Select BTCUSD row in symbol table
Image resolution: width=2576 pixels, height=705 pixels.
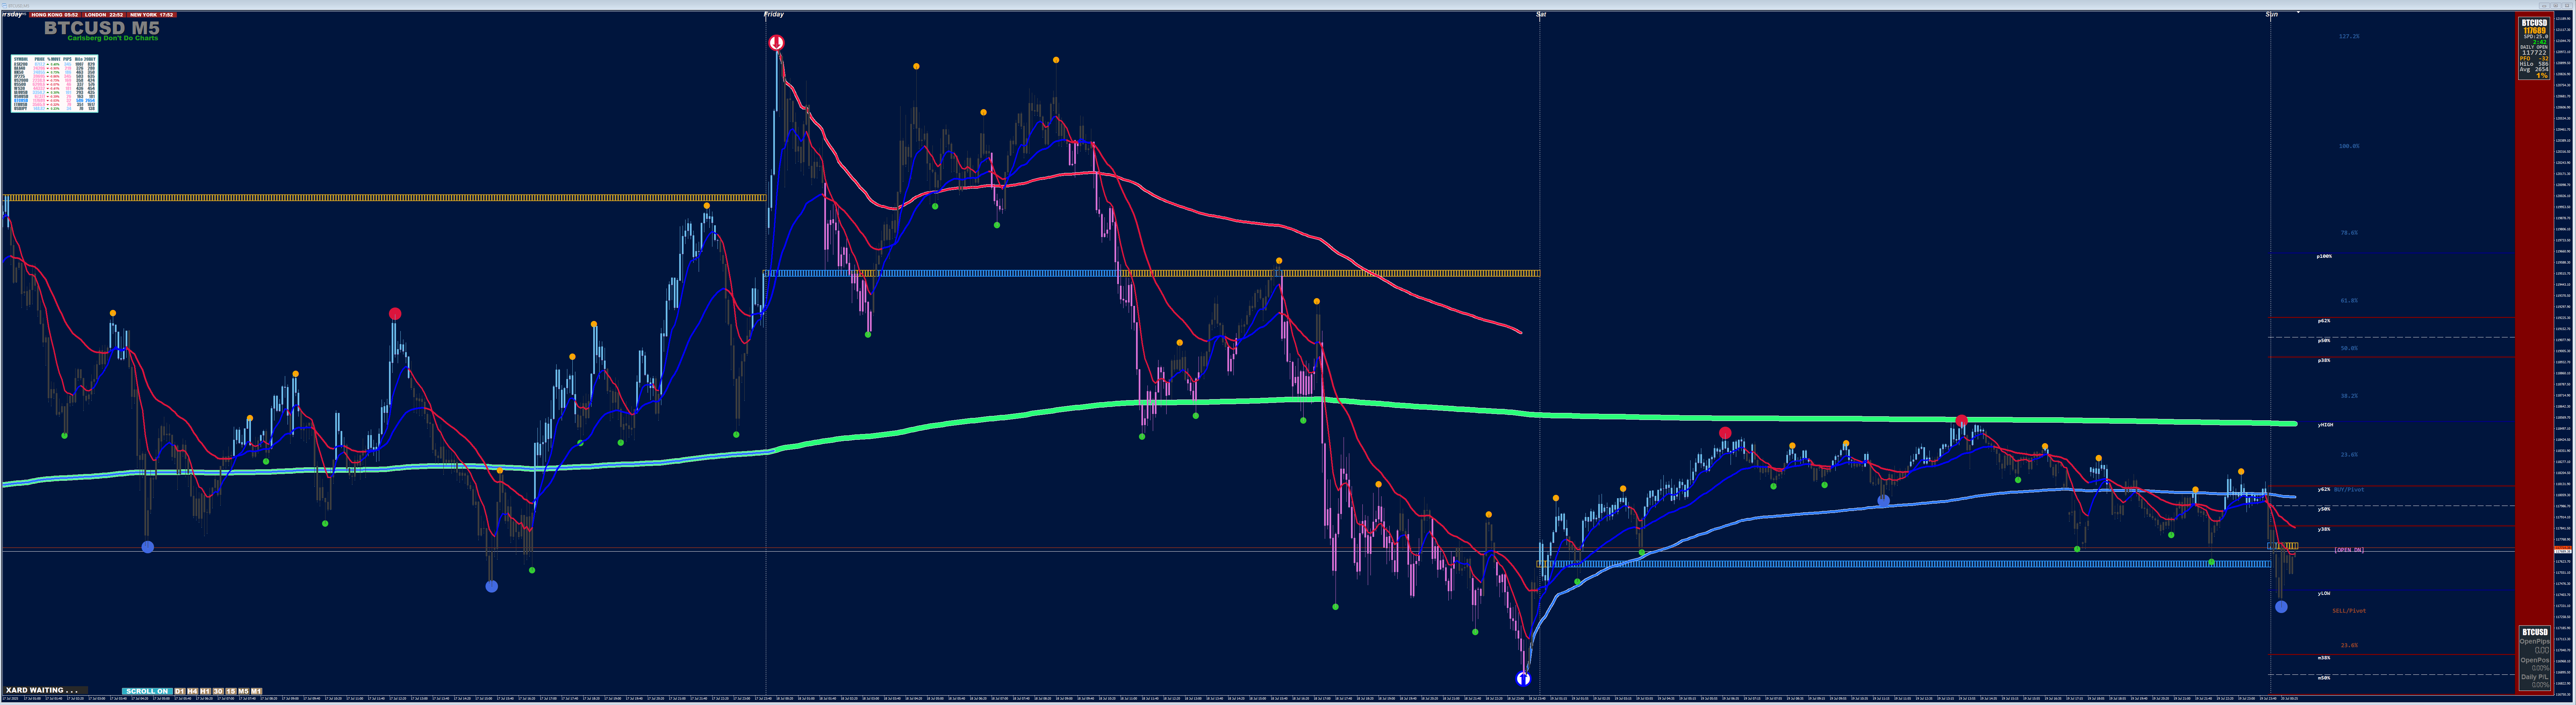coord(21,100)
